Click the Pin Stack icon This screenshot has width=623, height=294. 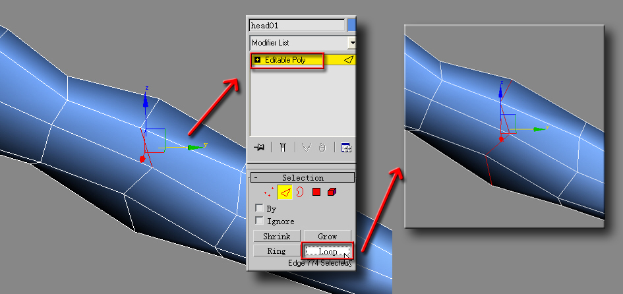pyautogui.click(x=260, y=148)
